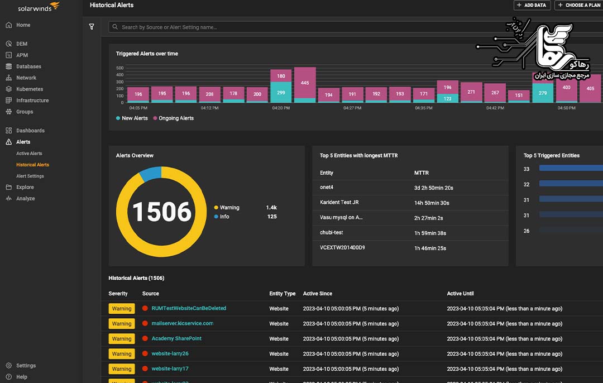
Task: Toggle the Ongoing Alerts legend entry
Action: 174,118
